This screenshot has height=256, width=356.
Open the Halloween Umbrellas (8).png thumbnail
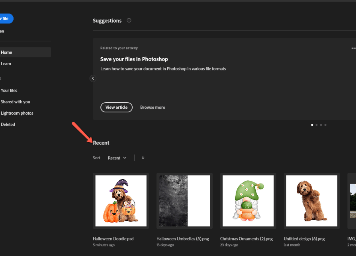point(184,201)
